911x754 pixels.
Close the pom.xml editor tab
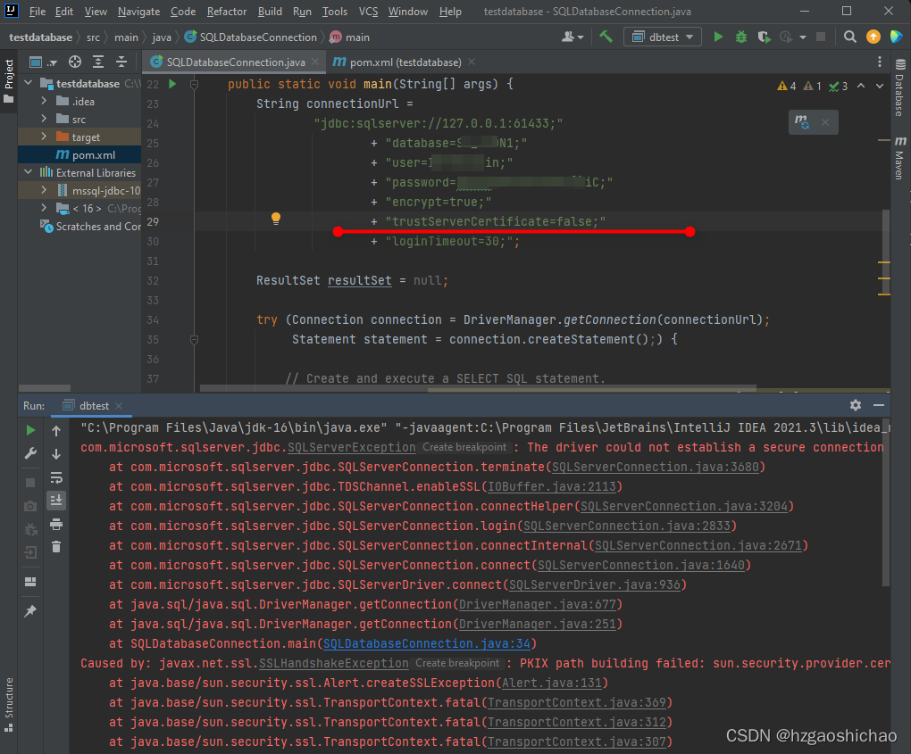tap(472, 62)
